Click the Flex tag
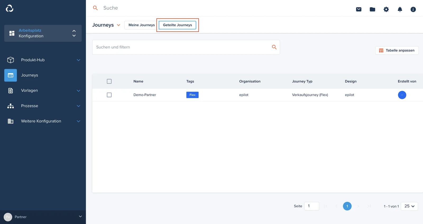 click(192, 95)
